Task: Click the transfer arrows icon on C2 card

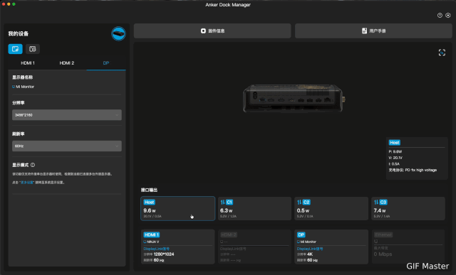Action: (299, 203)
